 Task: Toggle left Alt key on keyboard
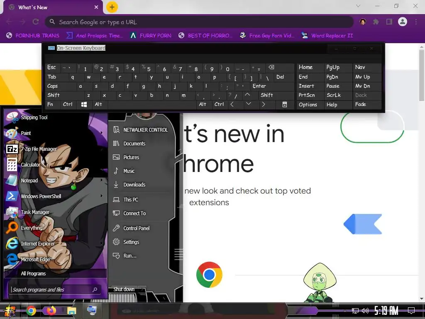point(100,104)
